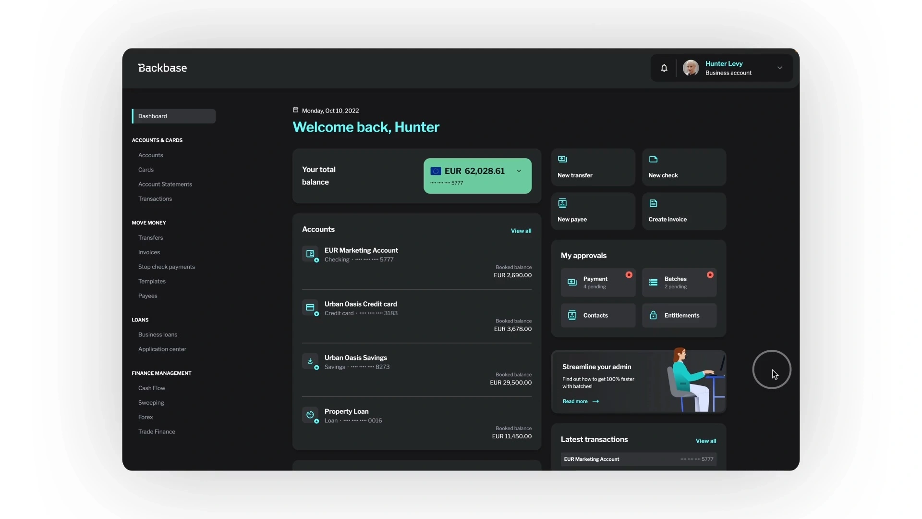This screenshot has height=519, width=922.
Task: Expand the EUR total balance selector
Action: point(519,171)
